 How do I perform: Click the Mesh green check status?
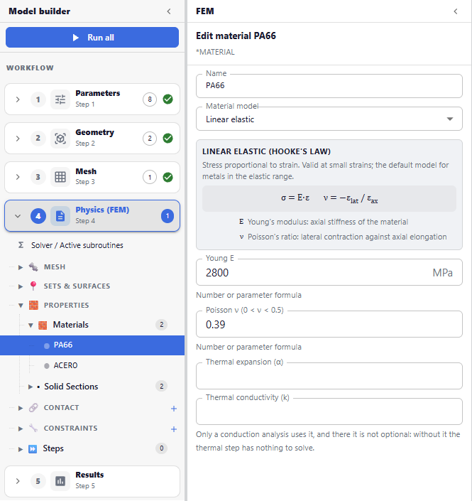click(x=168, y=177)
